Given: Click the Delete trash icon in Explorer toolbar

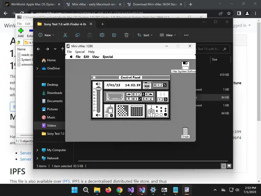Looking at the screenshot, I should tap(126, 35).
